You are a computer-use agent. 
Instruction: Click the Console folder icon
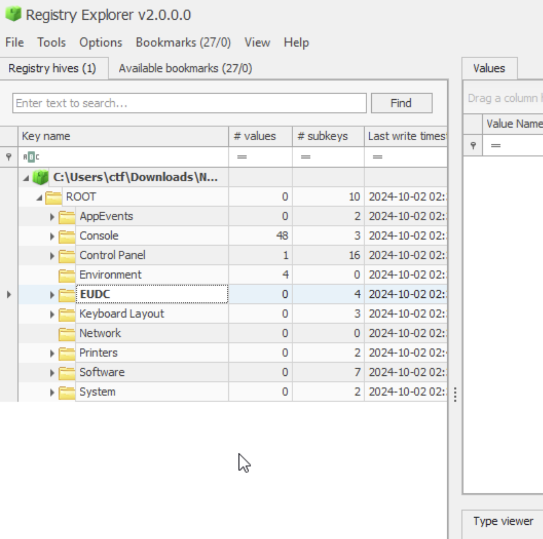67,236
